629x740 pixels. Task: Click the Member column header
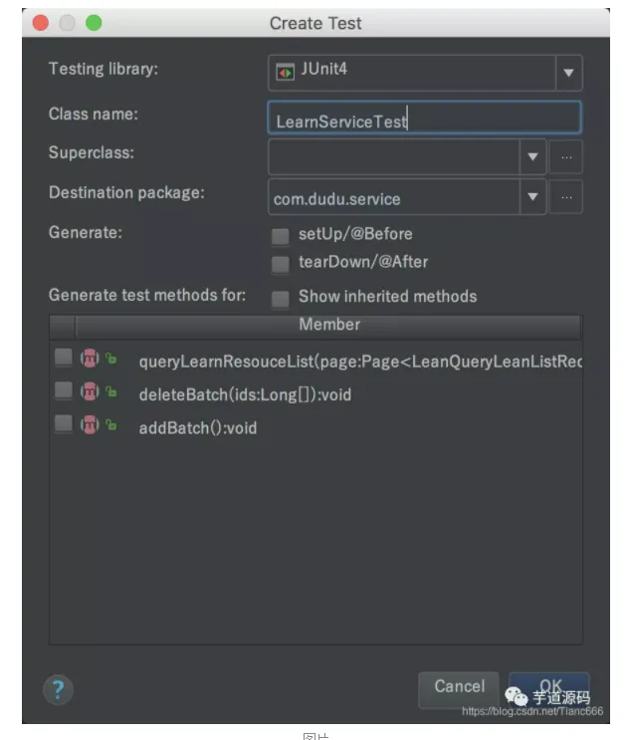click(x=328, y=325)
